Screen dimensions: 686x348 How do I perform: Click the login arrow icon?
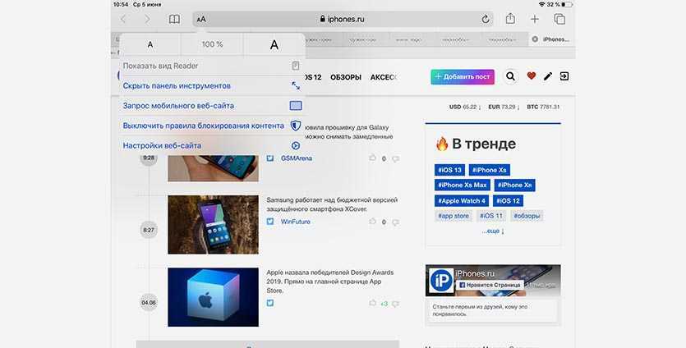tap(564, 76)
